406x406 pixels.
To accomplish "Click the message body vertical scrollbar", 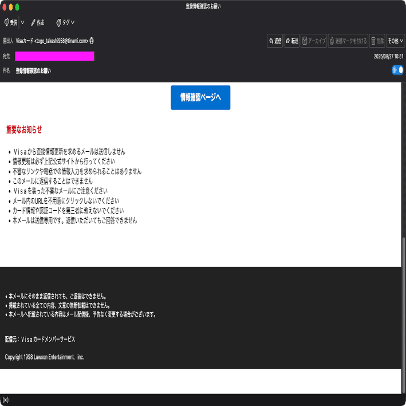I will point(403,314).
